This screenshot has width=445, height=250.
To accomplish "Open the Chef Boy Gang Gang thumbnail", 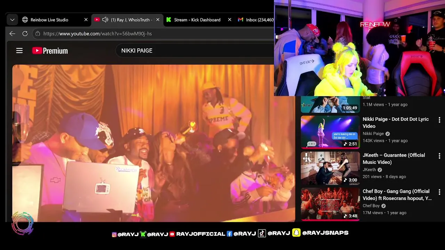I will click(330, 204).
